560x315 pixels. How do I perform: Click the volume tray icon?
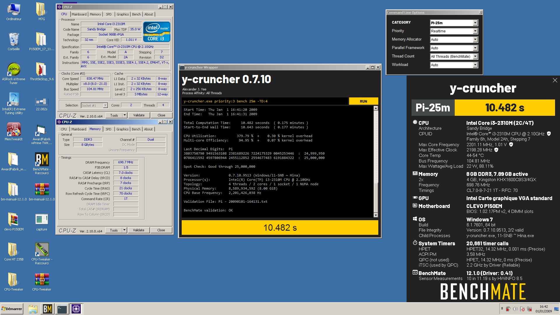click(x=515, y=309)
